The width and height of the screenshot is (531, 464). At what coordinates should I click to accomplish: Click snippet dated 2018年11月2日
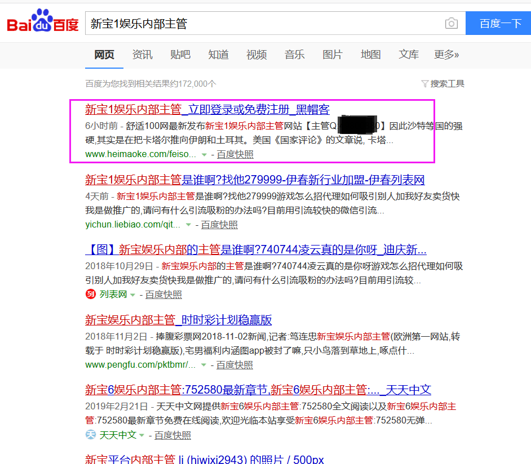[116, 337]
